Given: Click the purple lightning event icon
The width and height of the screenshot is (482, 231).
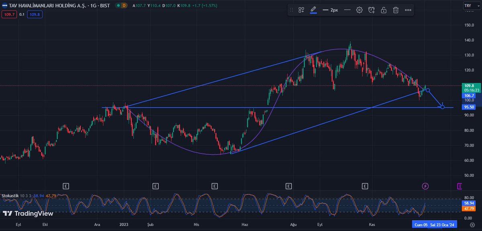Looking at the screenshot, I should (x=425, y=186).
